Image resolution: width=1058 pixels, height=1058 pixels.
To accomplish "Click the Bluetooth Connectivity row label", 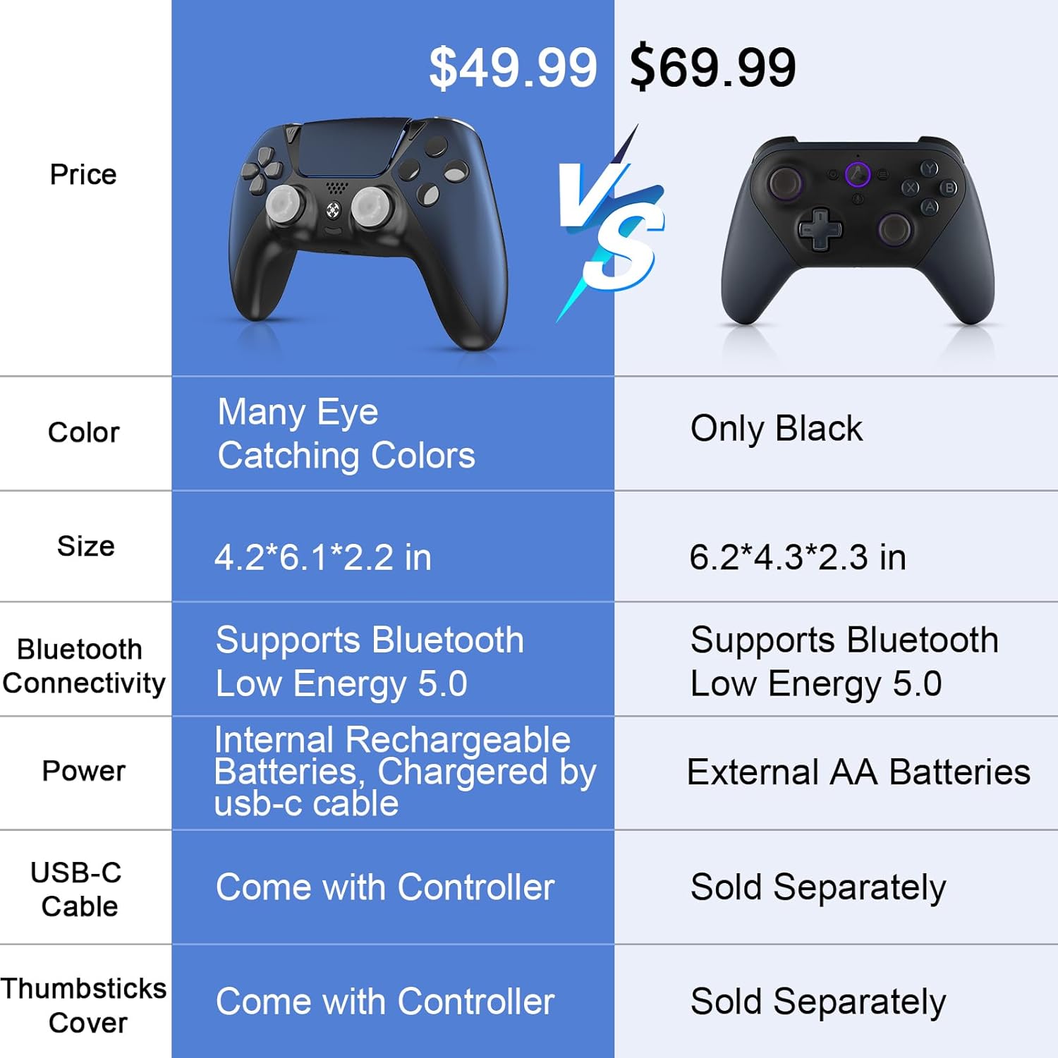I will (83, 666).
